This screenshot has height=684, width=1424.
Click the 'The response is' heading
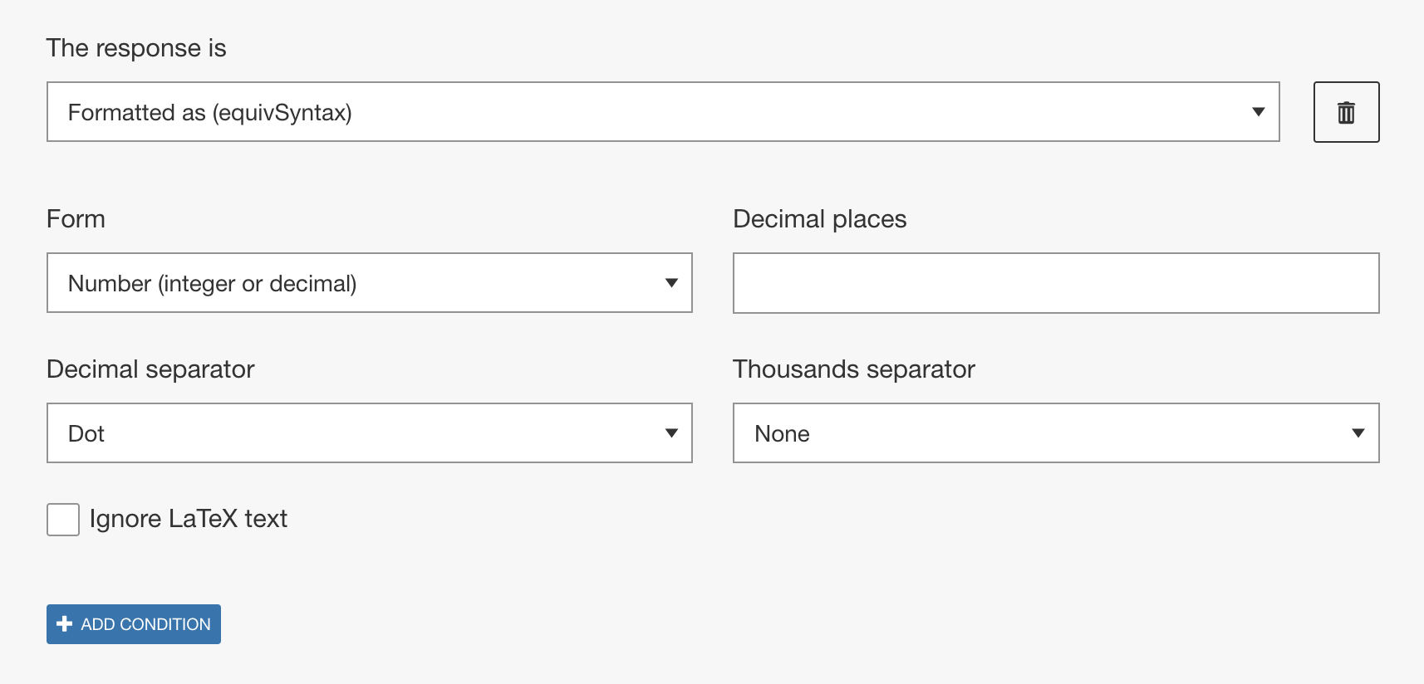136,48
